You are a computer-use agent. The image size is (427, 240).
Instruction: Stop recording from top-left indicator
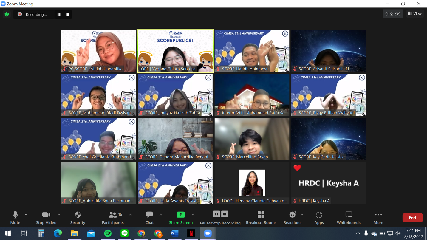point(68,14)
